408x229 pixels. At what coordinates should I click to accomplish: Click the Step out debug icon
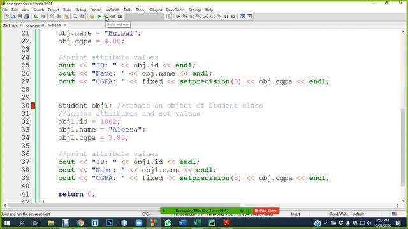pyautogui.click(x=206, y=17)
